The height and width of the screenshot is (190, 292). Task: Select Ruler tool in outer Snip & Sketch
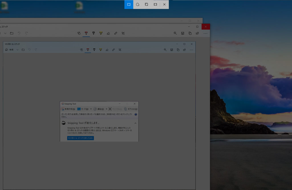pyautogui.click(x=116, y=33)
